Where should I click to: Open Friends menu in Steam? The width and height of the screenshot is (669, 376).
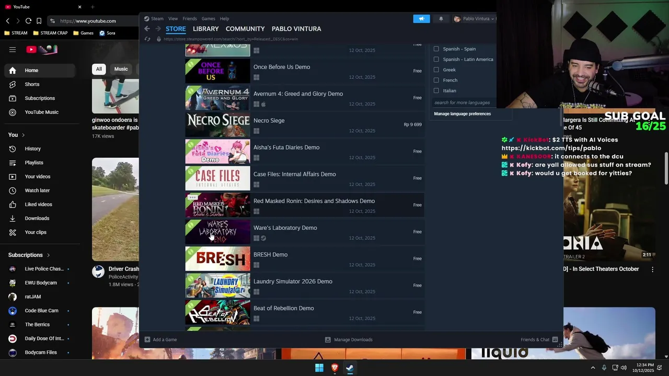click(x=190, y=19)
